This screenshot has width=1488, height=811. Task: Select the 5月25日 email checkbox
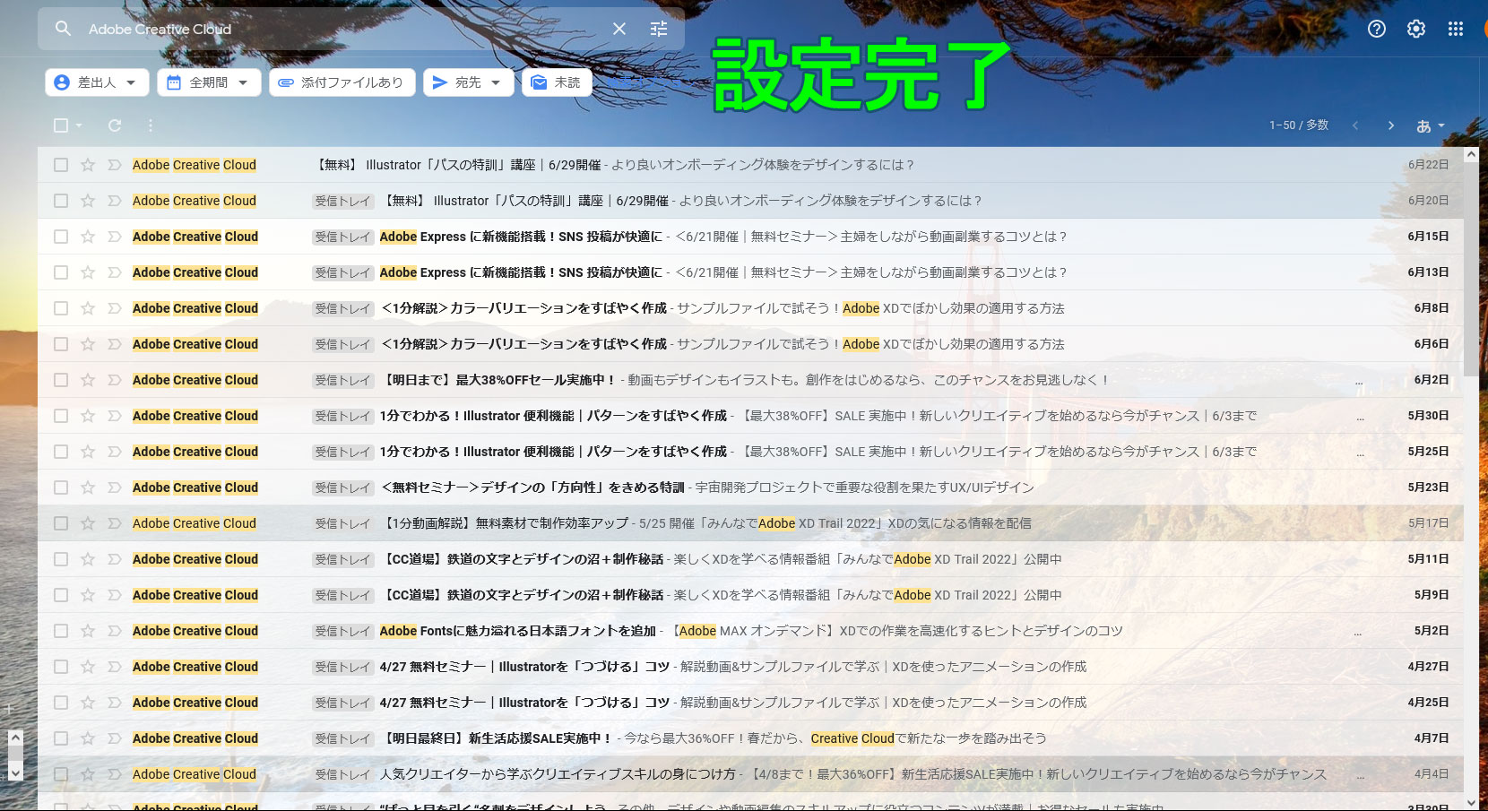[x=61, y=452]
